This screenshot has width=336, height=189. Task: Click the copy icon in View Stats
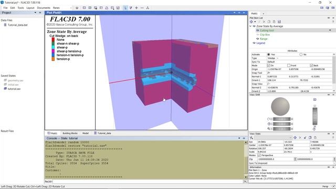point(310,138)
